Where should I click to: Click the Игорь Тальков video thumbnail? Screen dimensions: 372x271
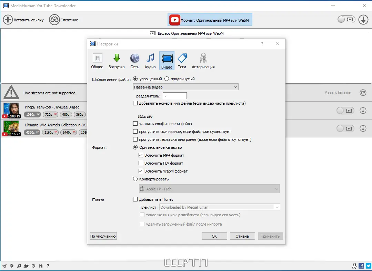click(11, 111)
